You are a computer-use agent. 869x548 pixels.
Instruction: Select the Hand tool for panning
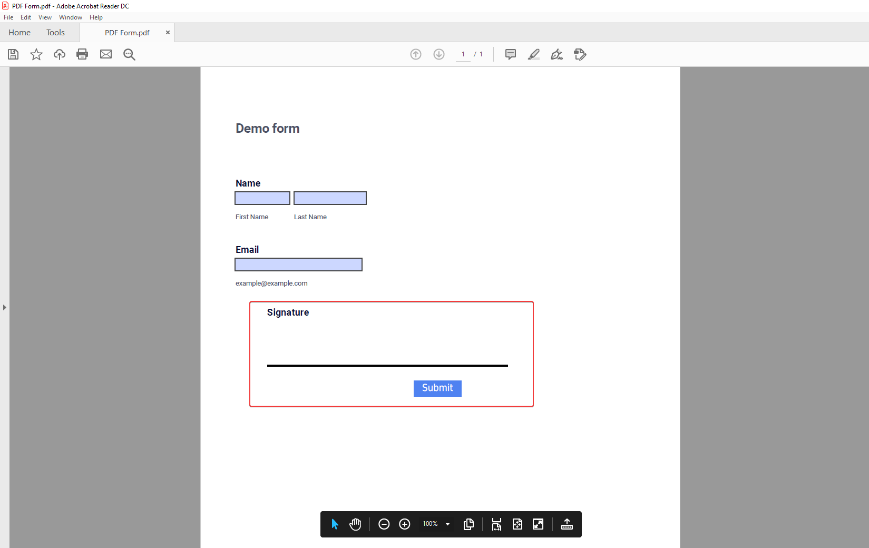pos(355,524)
